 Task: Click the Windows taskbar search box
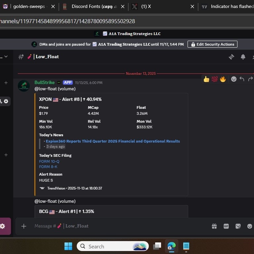(112, 246)
